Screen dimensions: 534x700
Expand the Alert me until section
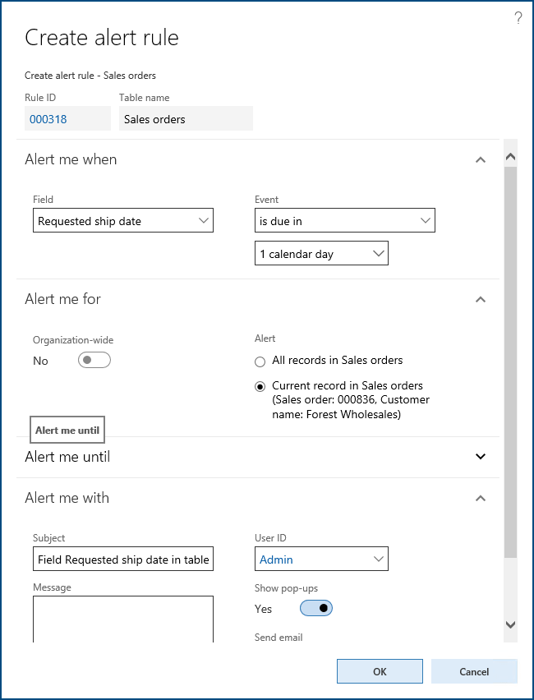[481, 456]
